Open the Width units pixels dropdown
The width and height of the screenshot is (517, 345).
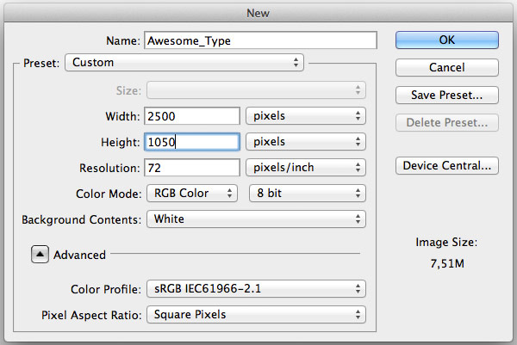click(x=306, y=116)
